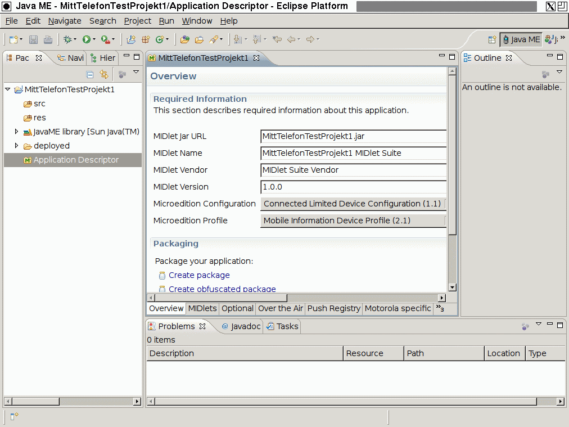This screenshot has width=569, height=427.
Task: Open the Run configurations dropdown arrow
Action: pos(94,39)
